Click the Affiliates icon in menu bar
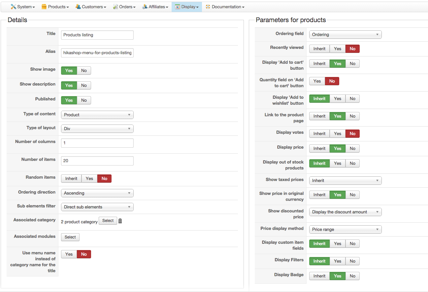Viewport: 428px width, 292px height. point(145,7)
